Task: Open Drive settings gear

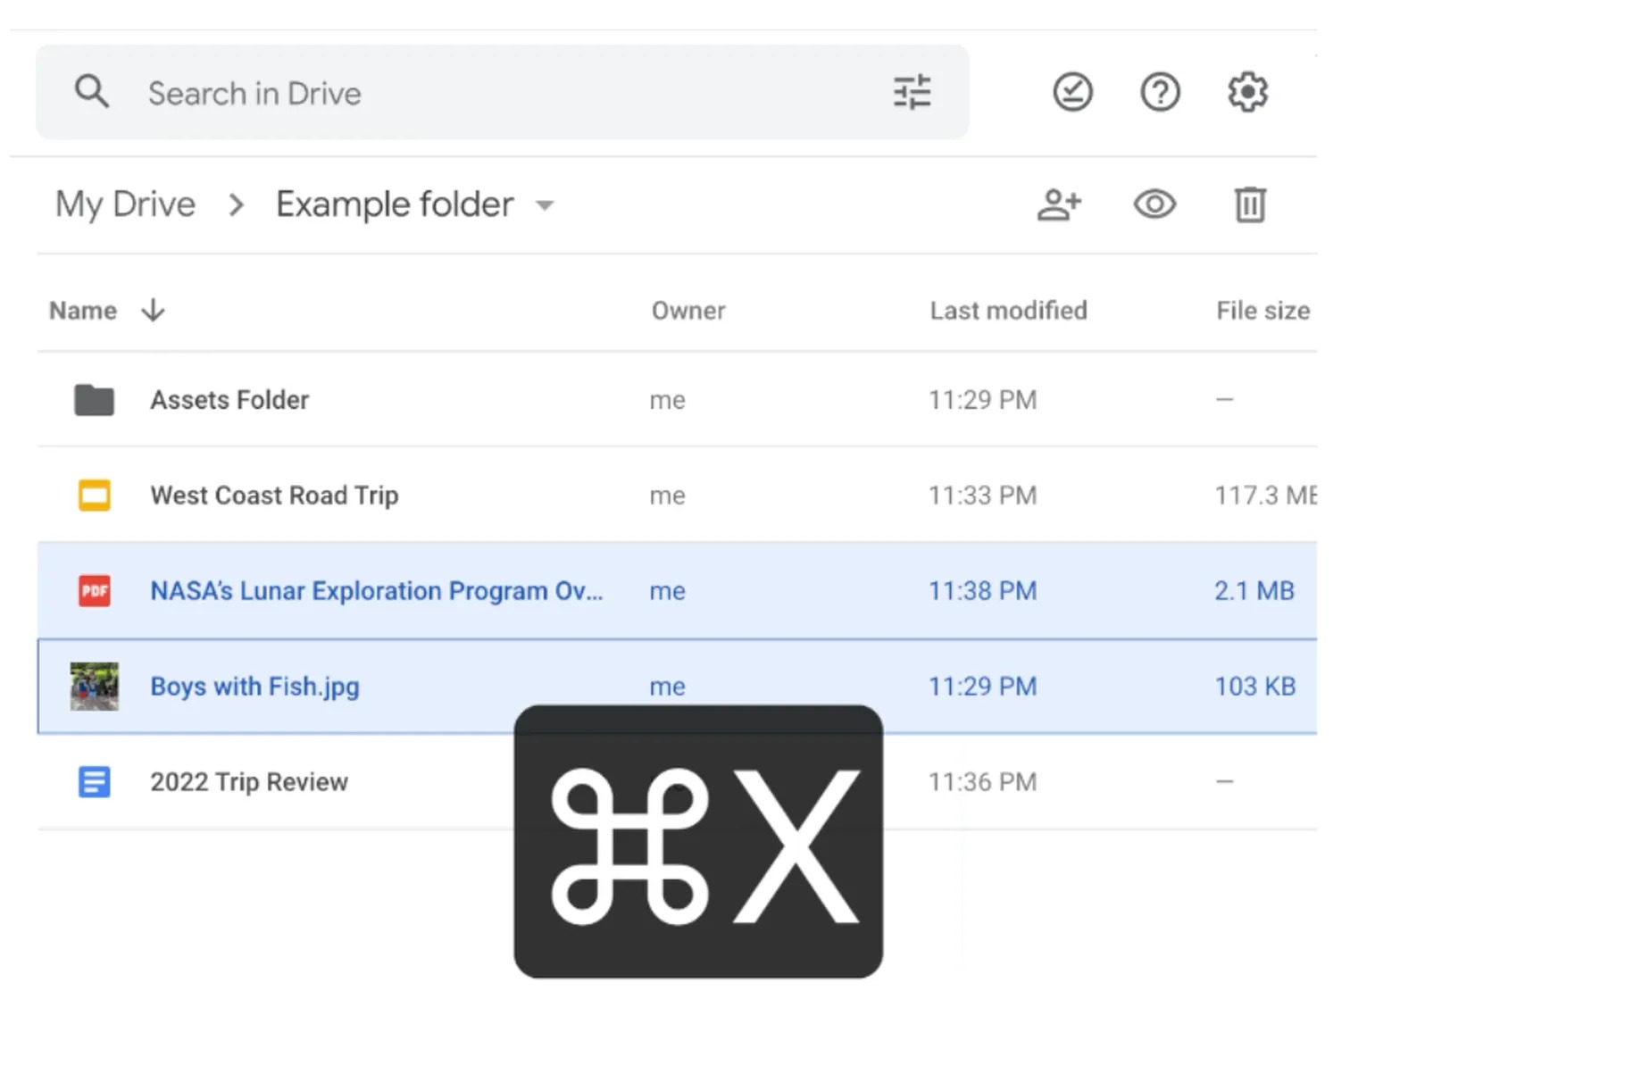Action: pyautogui.click(x=1247, y=92)
